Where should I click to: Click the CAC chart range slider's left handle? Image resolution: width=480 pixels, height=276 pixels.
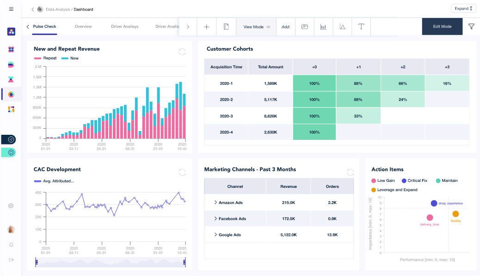(36, 262)
